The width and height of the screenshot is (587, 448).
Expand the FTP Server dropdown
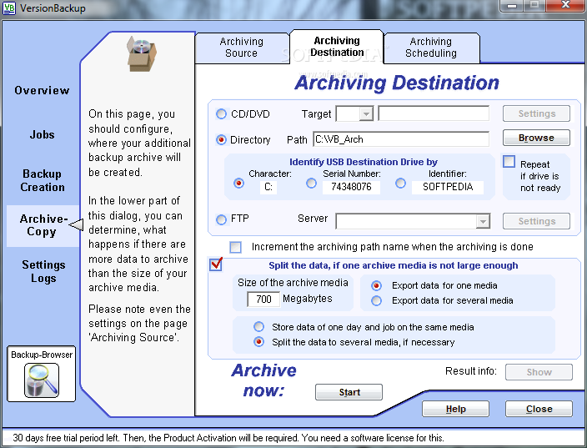coord(483,221)
